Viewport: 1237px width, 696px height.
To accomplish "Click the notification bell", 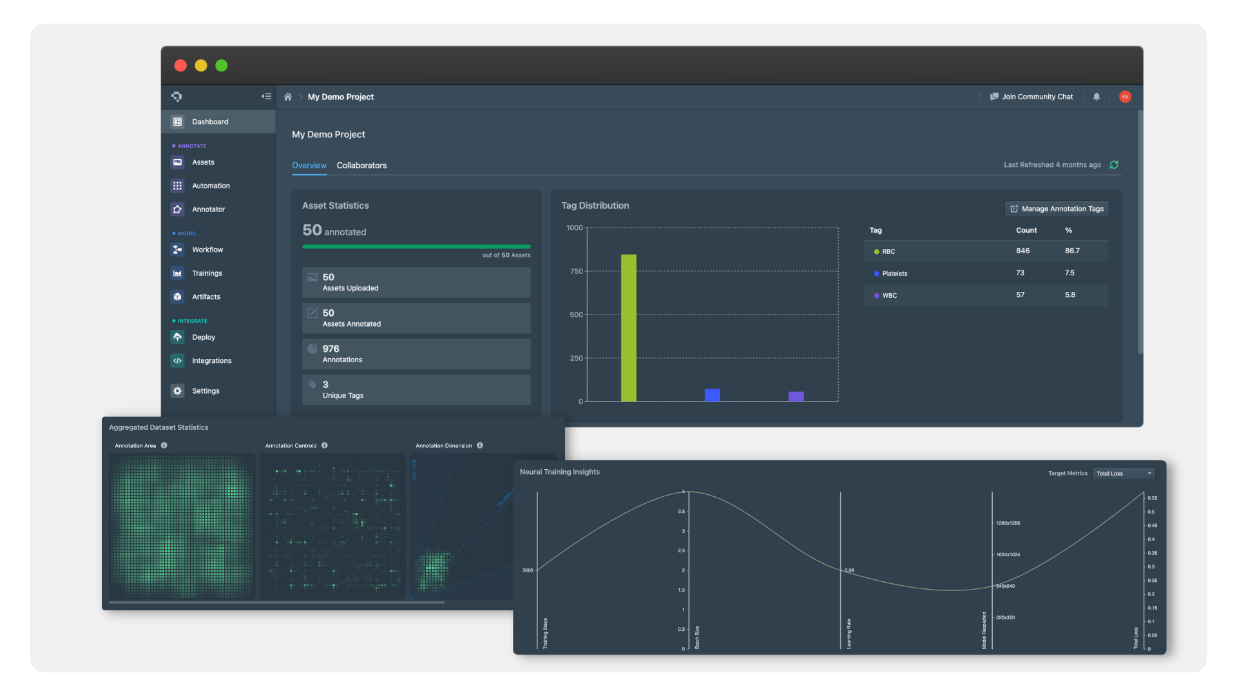I will pyautogui.click(x=1097, y=97).
